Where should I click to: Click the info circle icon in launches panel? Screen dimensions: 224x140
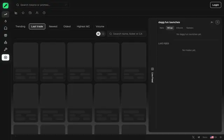click(217, 22)
